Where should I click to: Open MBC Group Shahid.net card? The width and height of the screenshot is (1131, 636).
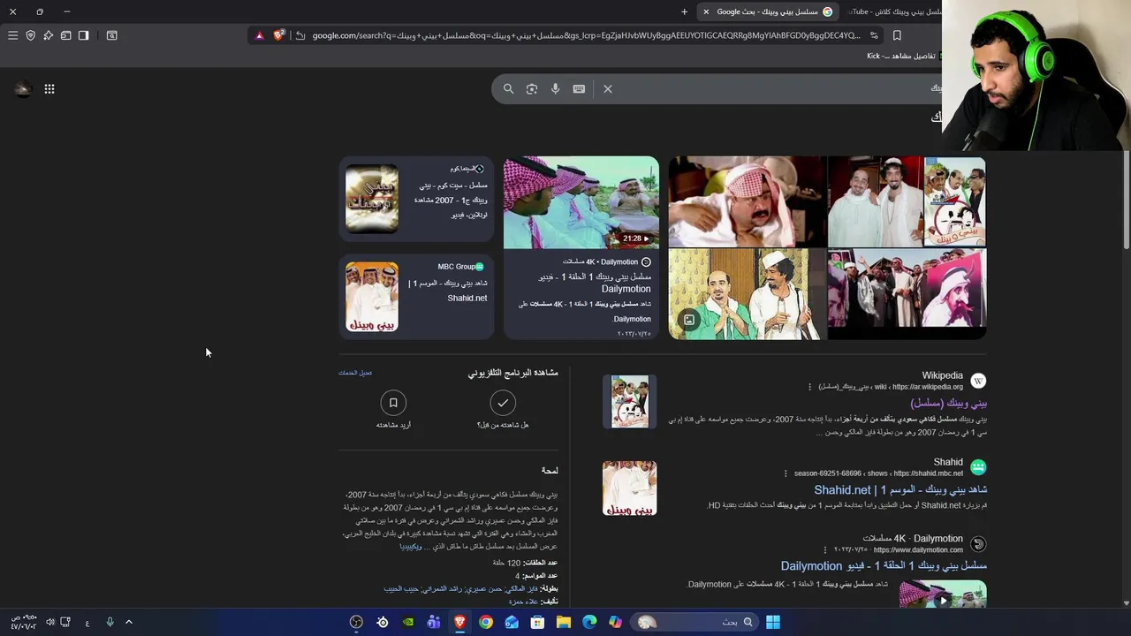[x=416, y=297]
